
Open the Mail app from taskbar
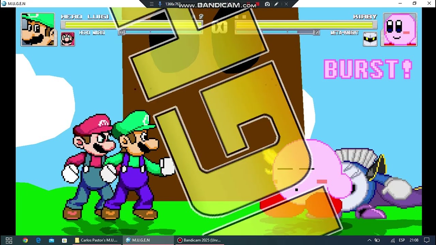click(x=51, y=240)
